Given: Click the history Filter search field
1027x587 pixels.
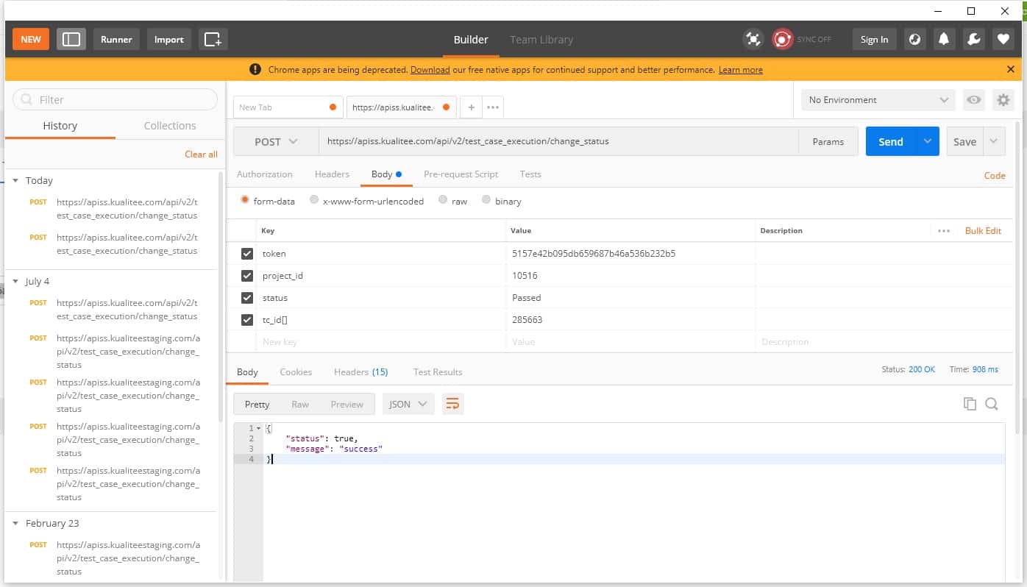Looking at the screenshot, I should tap(116, 99).
